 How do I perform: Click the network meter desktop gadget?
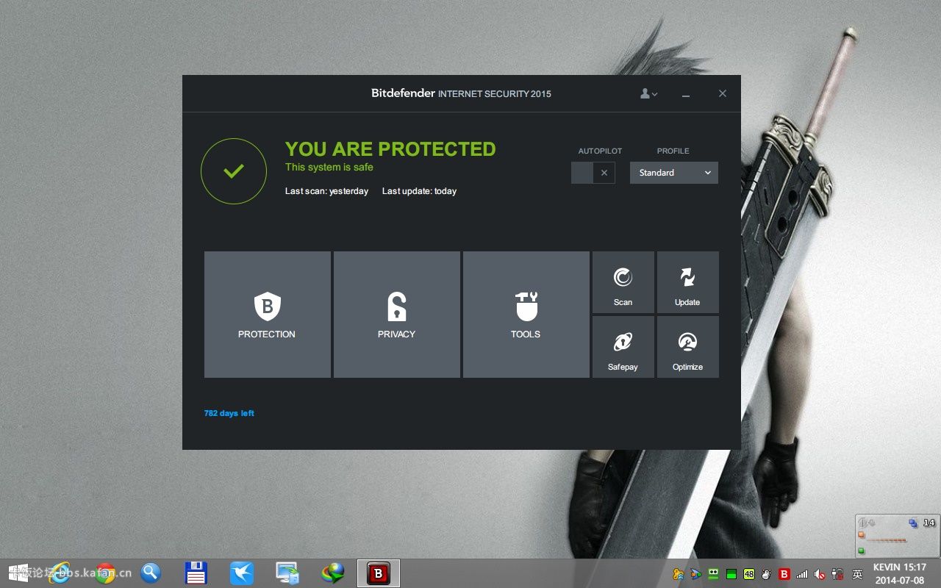tap(897, 535)
